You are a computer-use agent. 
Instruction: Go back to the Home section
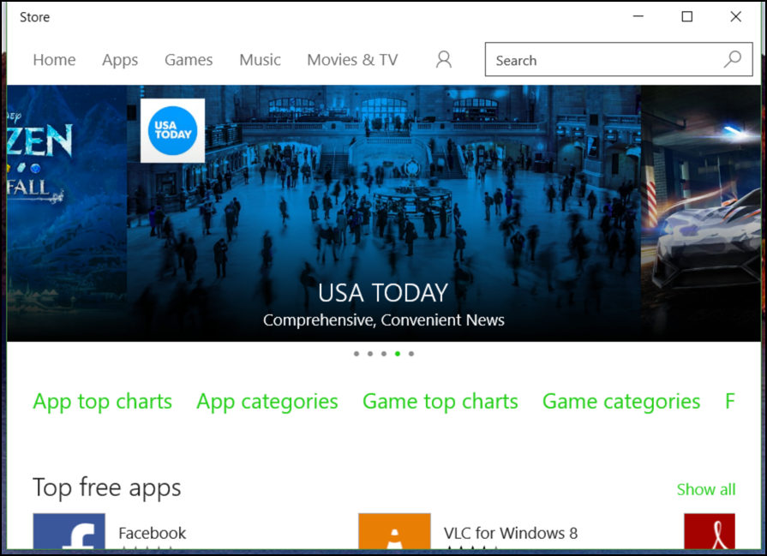point(54,59)
